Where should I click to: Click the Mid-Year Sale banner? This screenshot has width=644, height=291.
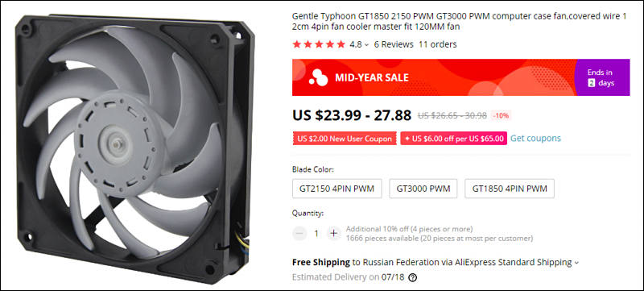[x=460, y=77]
